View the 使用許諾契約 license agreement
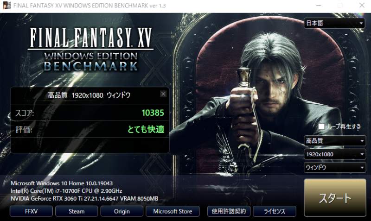371x221 pixels. click(x=229, y=211)
